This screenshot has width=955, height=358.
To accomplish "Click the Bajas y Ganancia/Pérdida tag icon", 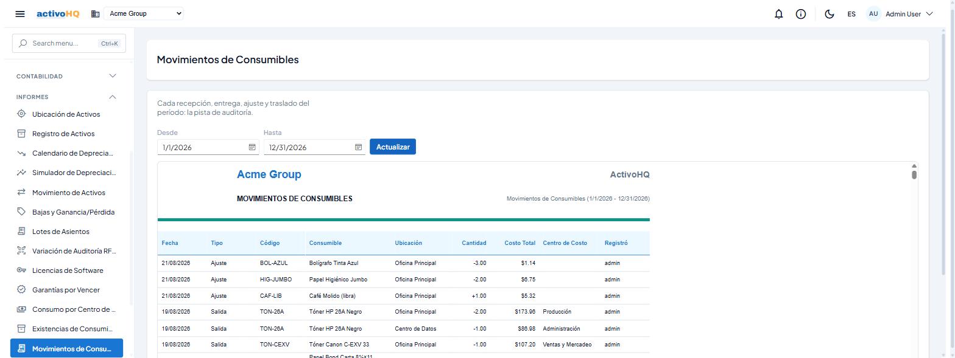I will [21, 212].
